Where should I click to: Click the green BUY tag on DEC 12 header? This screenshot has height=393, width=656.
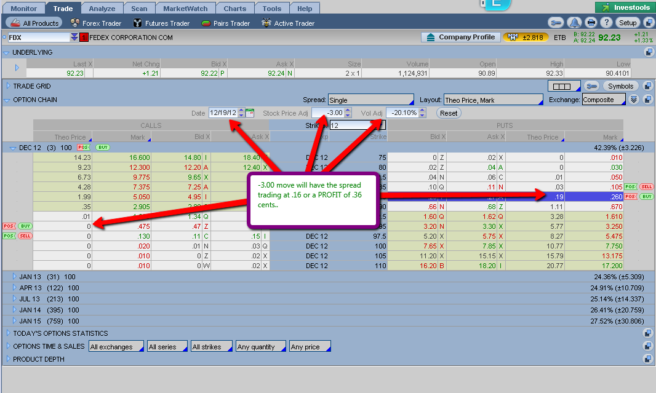click(103, 148)
